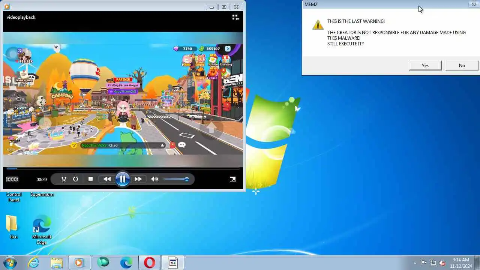The width and height of the screenshot is (480, 270).
Task: Click the 00:20 elapsed time display
Action: tap(42, 180)
